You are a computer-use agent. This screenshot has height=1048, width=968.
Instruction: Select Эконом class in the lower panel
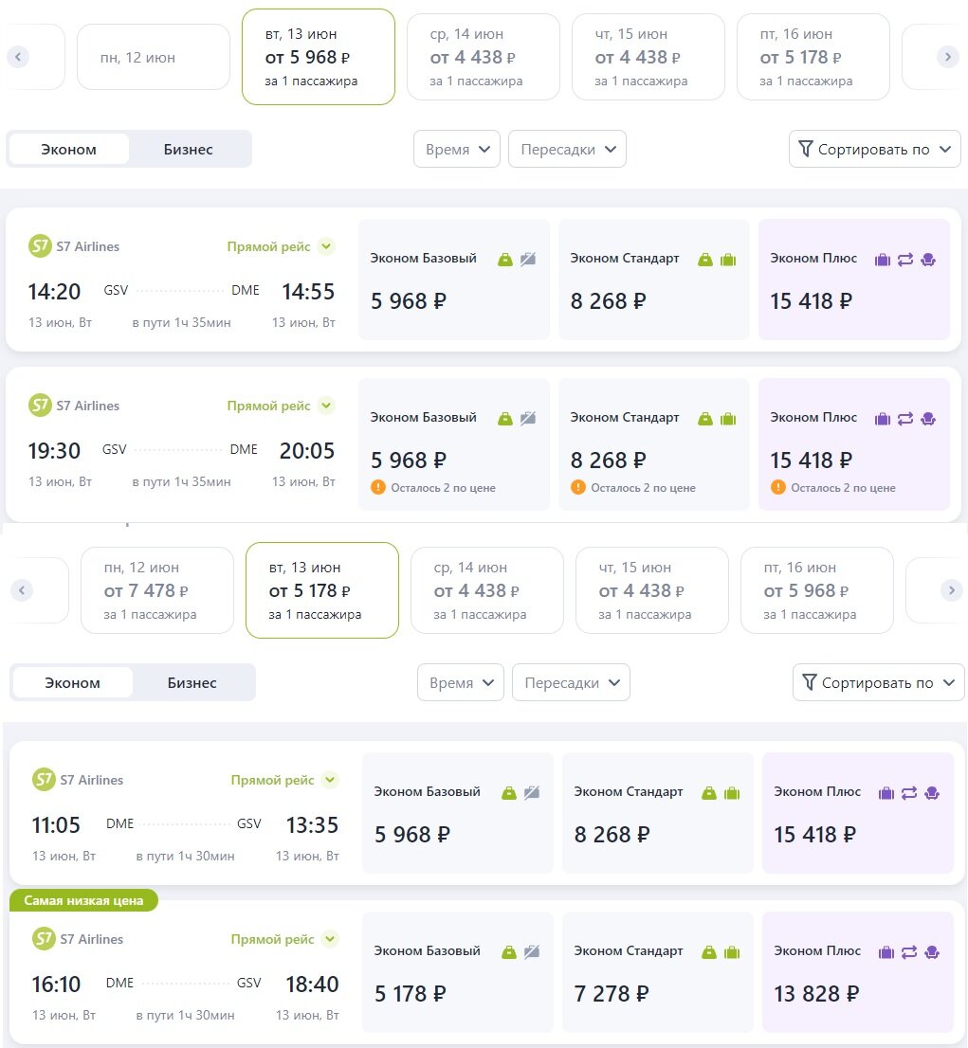[x=72, y=682]
